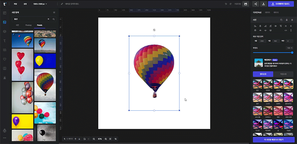
Task: Open the text tool in left sidebar
Action: (5, 41)
